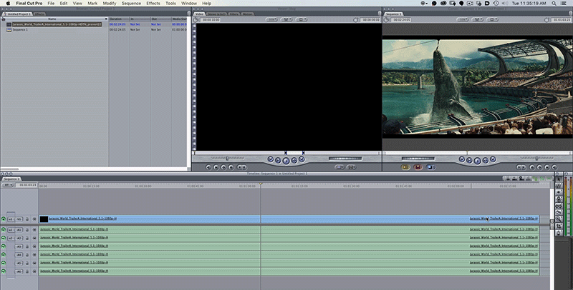Click the red Overwrite edit button in Canvas
Image resolution: width=573 pixels, height=290 pixels.
418,167
